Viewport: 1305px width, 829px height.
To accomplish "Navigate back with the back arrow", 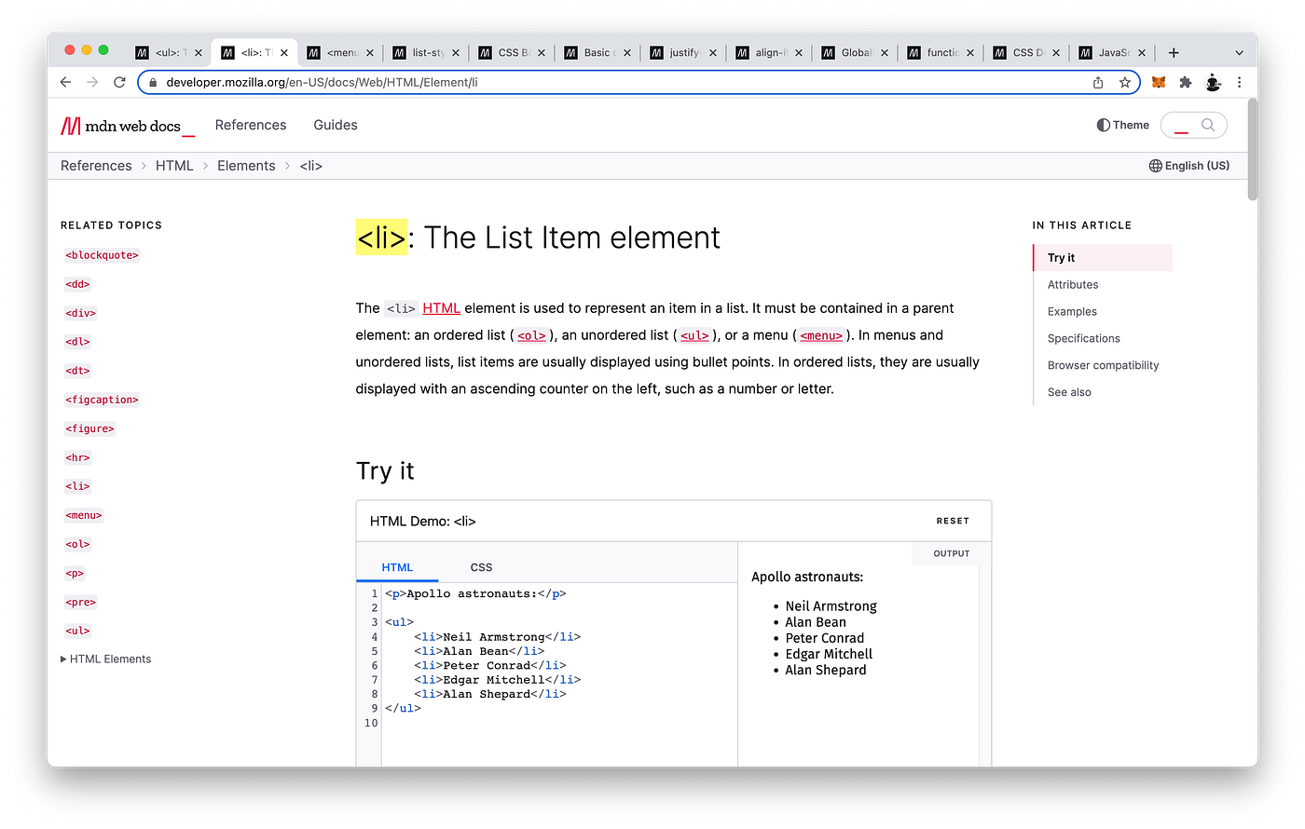I will (64, 82).
